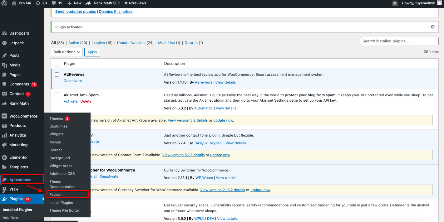Open the Yen Ma site home icon
This screenshot has height=222, width=444.
14,3
